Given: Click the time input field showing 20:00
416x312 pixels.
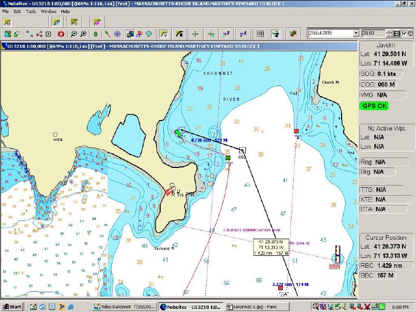Looking at the screenshot, I should pyautogui.click(x=371, y=33).
